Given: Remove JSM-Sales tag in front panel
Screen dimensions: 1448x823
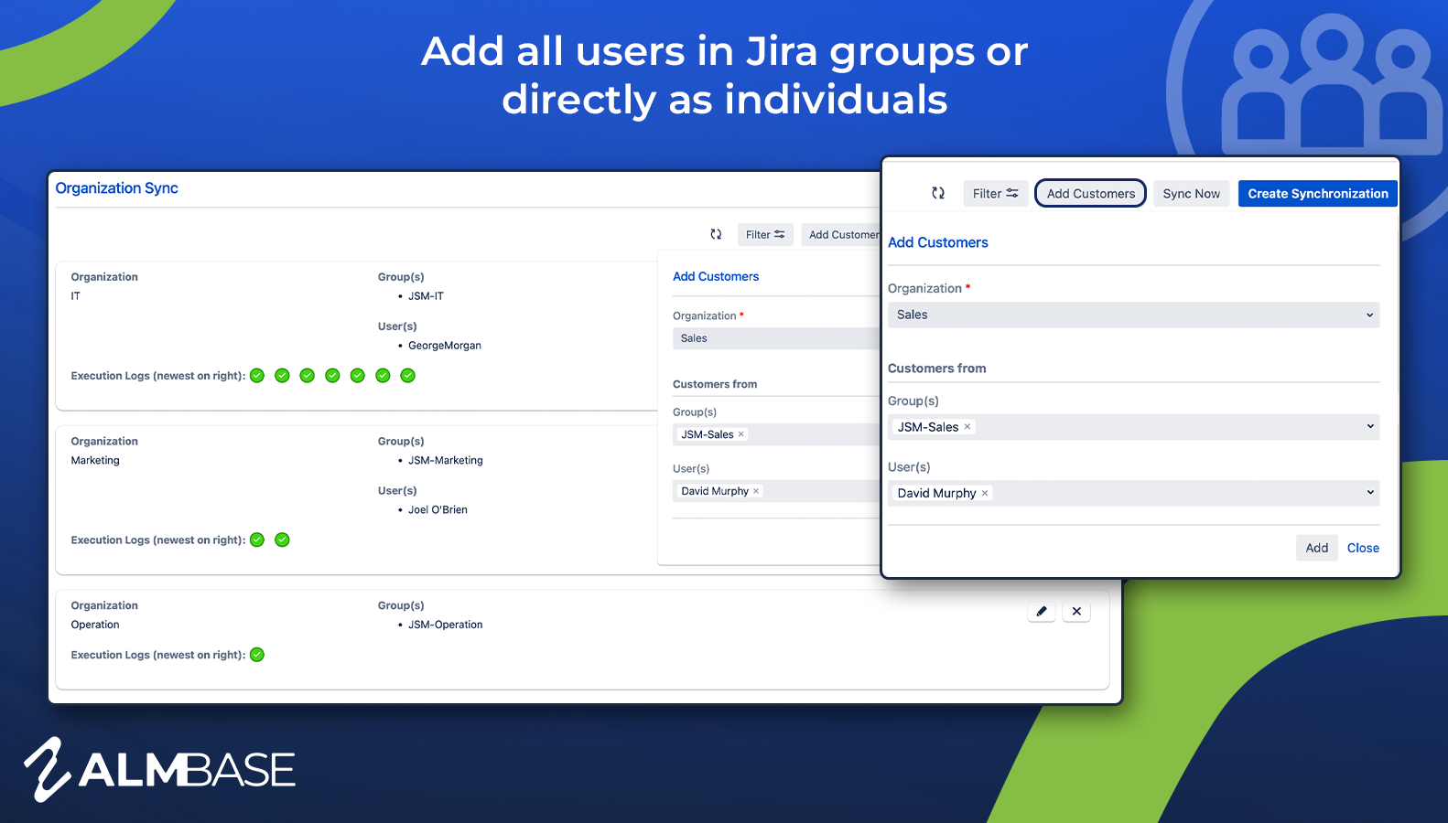Looking at the screenshot, I should (967, 426).
